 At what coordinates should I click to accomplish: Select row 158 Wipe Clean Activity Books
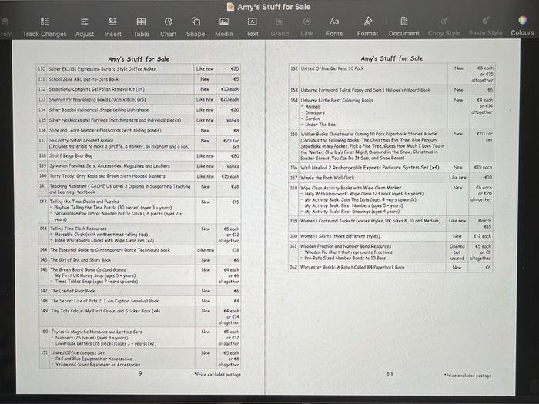coord(392,199)
